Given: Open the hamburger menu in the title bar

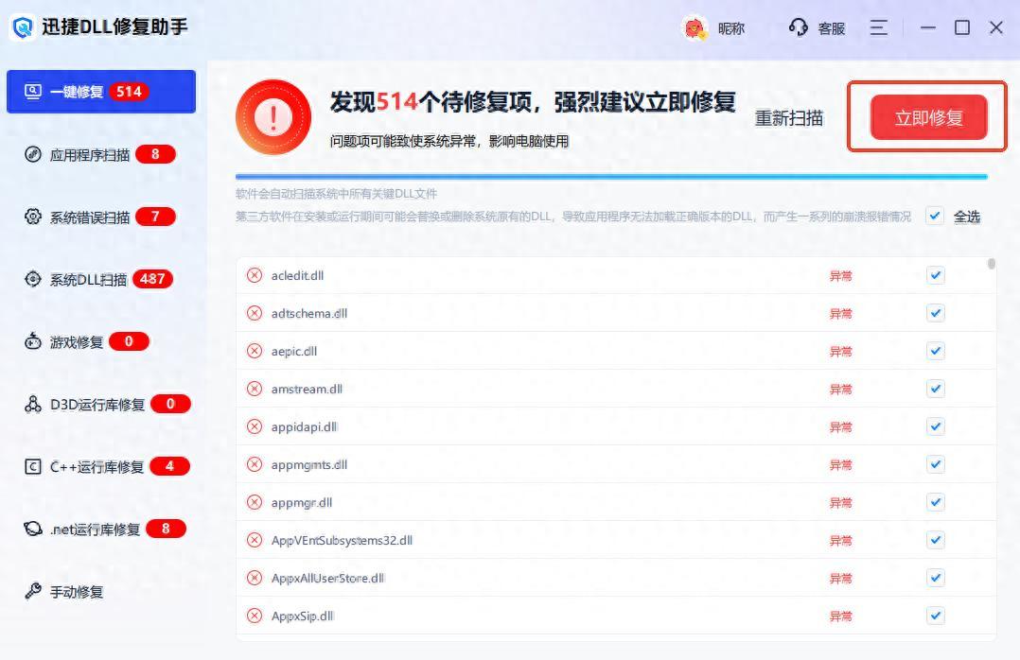Looking at the screenshot, I should click(879, 28).
